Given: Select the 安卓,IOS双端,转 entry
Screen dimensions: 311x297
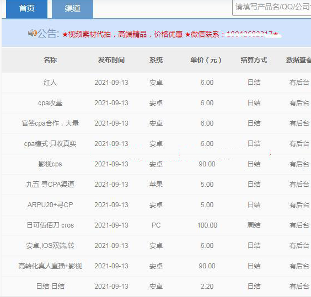Looking at the screenshot, I should [x=50, y=246].
